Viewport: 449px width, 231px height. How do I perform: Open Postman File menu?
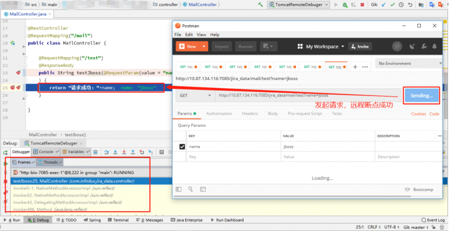click(x=178, y=35)
